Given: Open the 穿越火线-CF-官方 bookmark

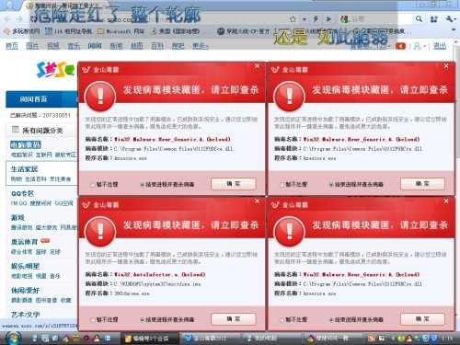Looking at the screenshot, I should point(244,31).
